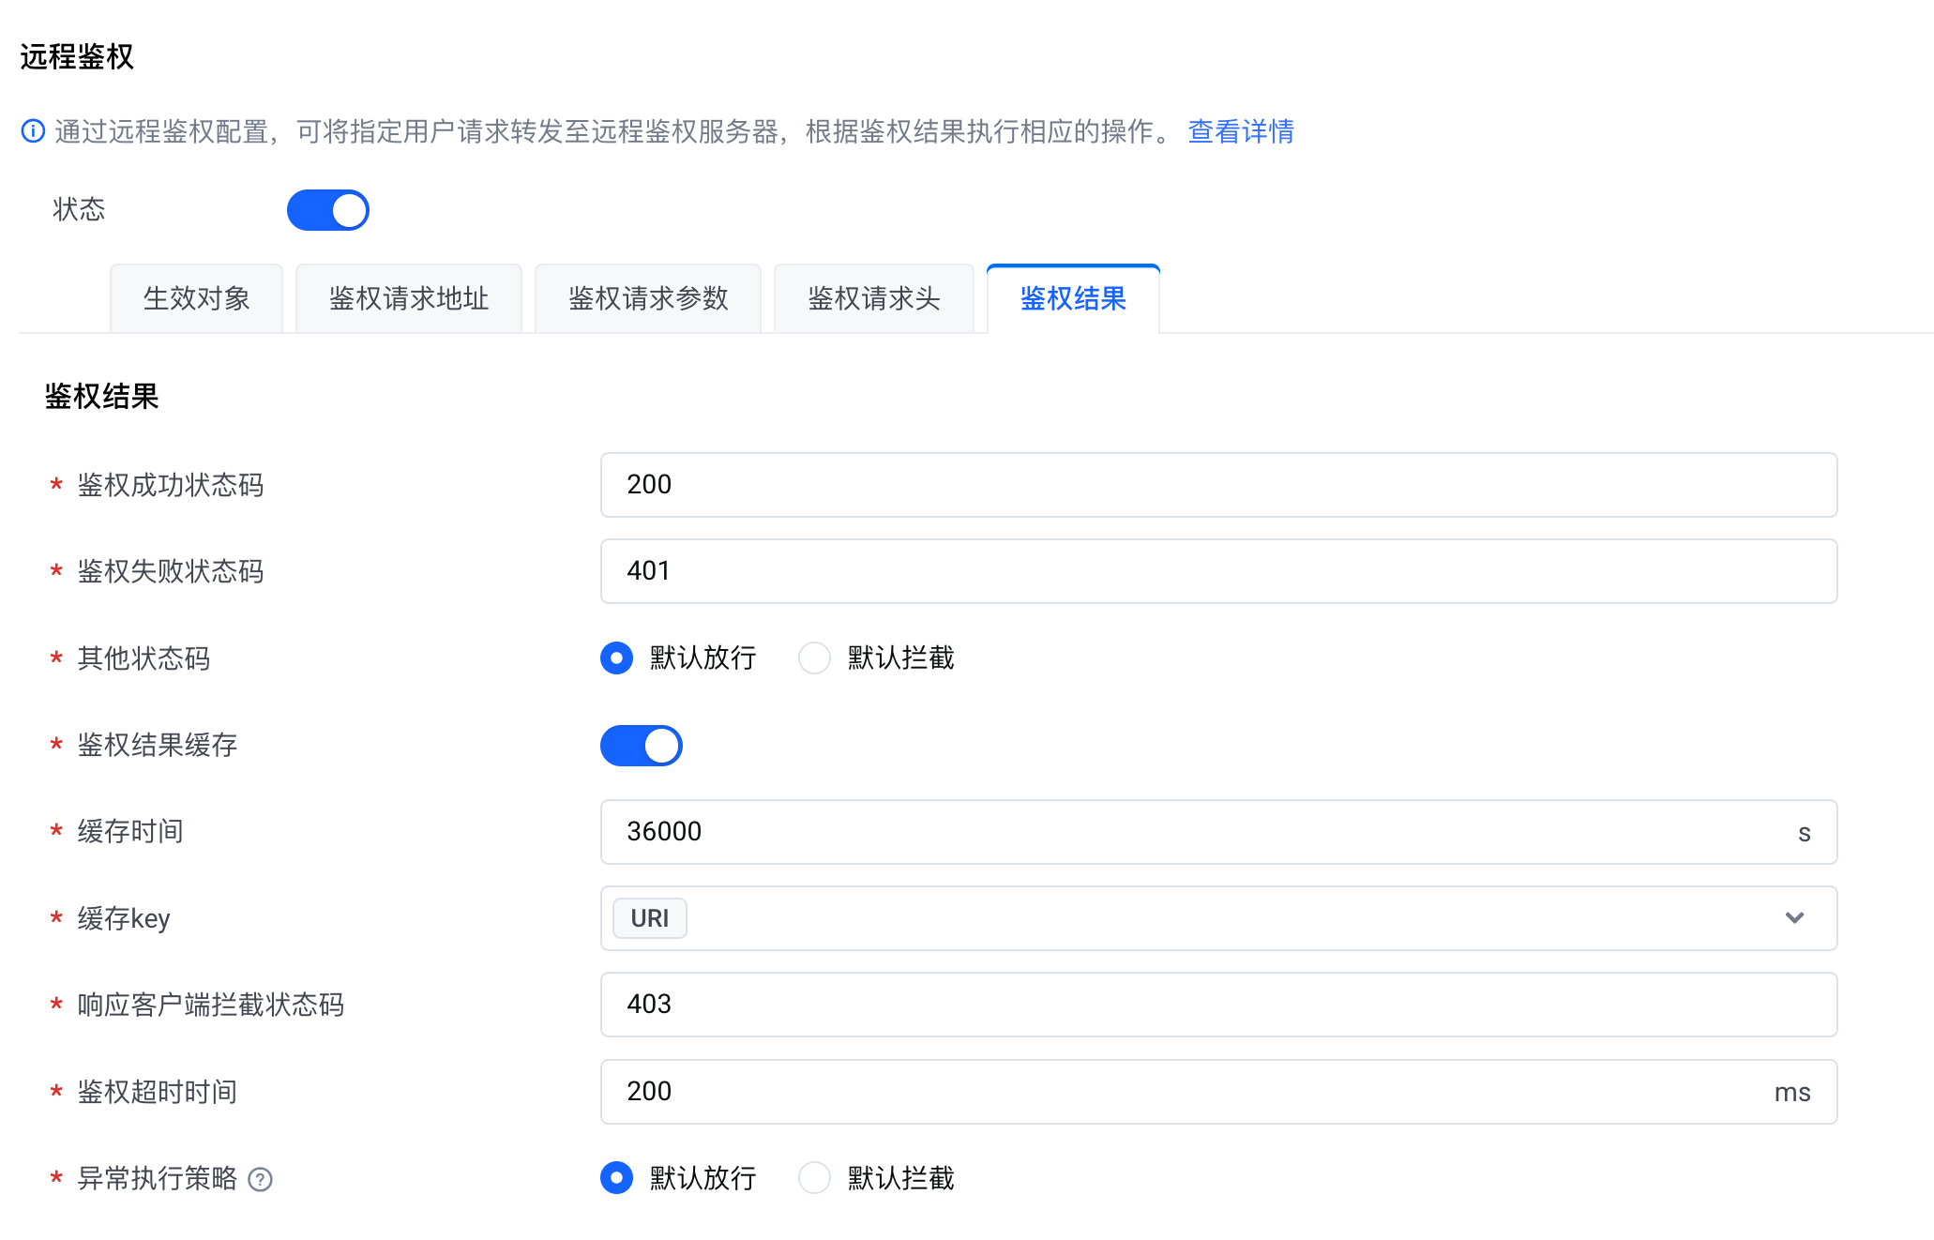Click the s unit in 缓存时间 field
This screenshot has height=1240, width=1934.
(1805, 833)
